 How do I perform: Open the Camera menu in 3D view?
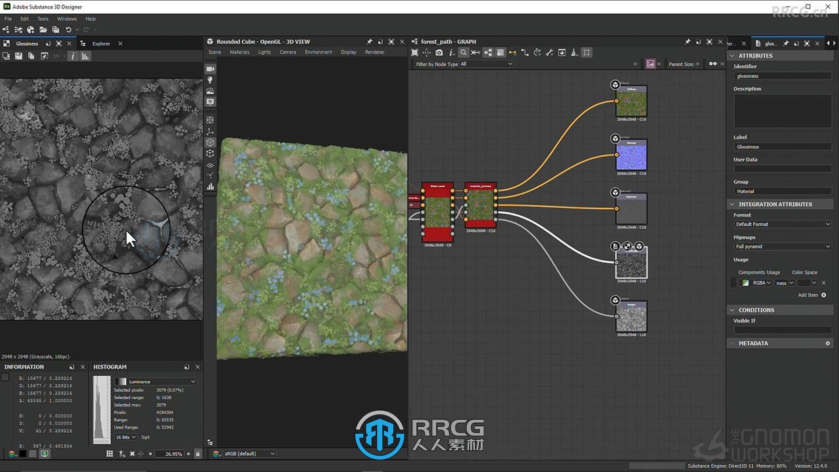click(288, 52)
